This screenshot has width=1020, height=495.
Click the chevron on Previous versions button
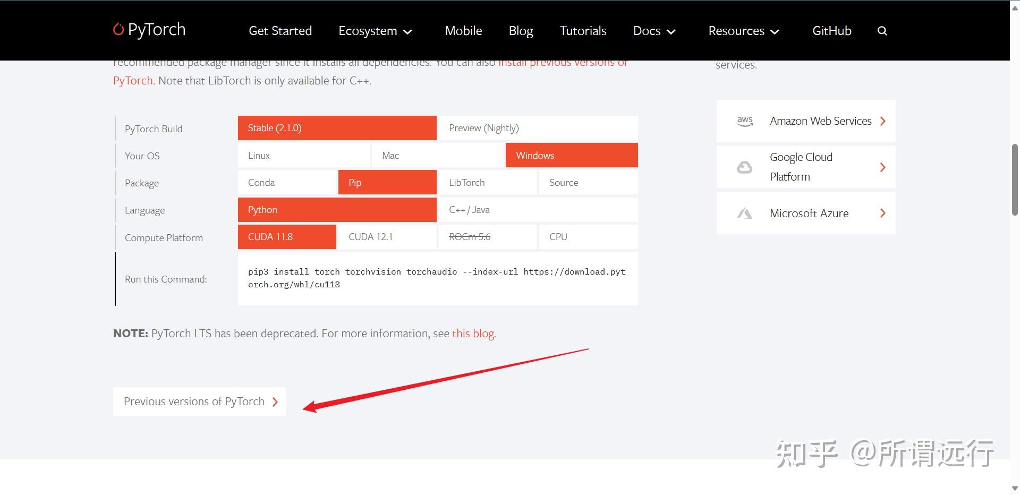275,402
